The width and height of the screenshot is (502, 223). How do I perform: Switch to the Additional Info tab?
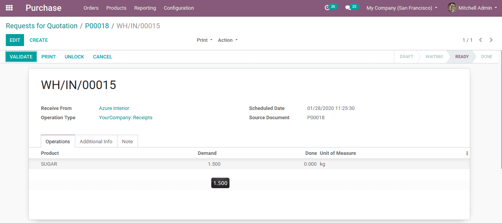(96, 141)
